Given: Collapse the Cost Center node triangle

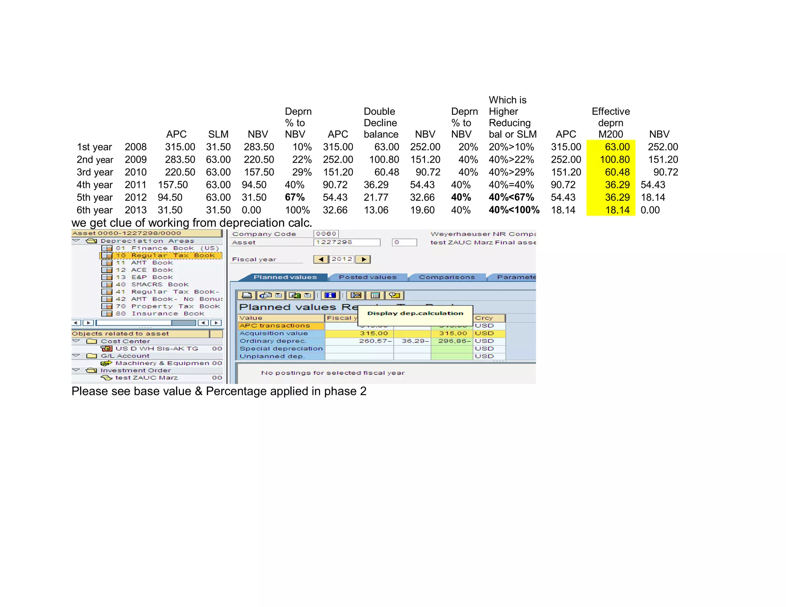Looking at the screenshot, I should point(76,341).
